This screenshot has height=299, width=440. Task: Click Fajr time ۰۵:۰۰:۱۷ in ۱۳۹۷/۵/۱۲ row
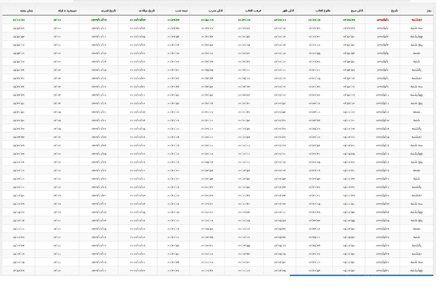coord(349,112)
